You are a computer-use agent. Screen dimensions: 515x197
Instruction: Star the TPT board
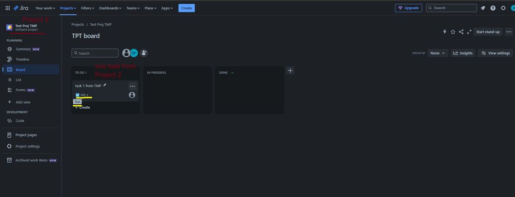pyautogui.click(x=453, y=32)
